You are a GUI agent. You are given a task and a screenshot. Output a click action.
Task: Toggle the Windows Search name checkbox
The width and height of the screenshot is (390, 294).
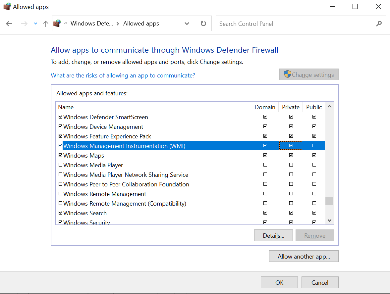tap(60, 213)
